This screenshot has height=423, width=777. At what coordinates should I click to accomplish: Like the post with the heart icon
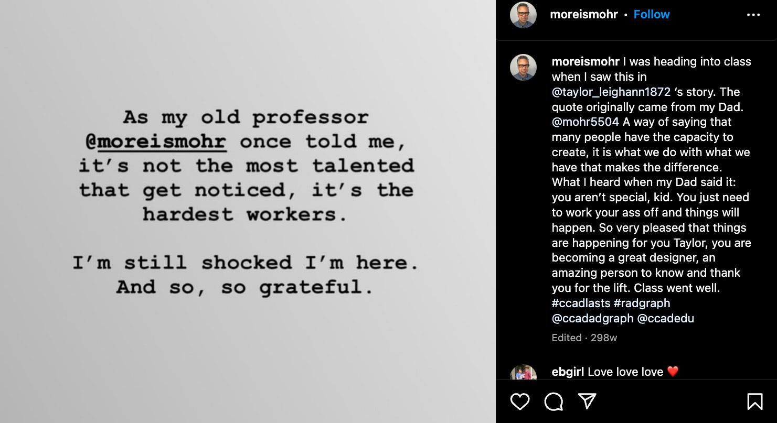pyautogui.click(x=520, y=402)
